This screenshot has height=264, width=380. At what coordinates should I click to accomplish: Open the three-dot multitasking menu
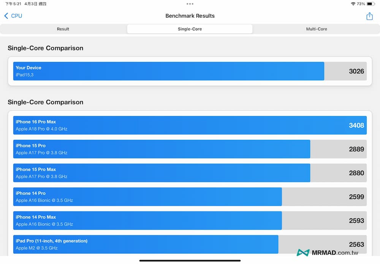coord(190,4)
